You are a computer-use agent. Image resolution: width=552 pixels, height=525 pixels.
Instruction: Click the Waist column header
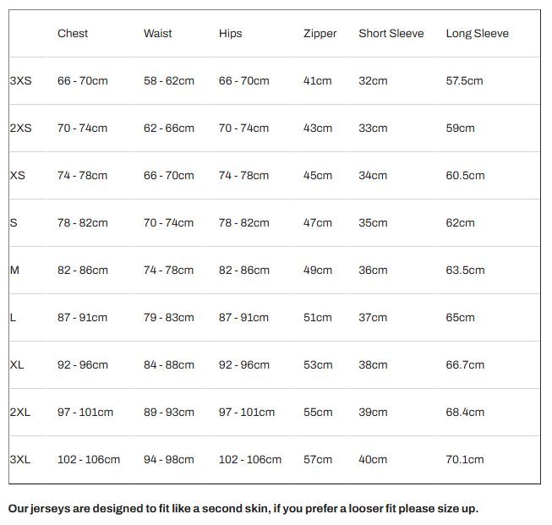click(x=158, y=34)
